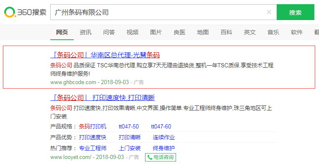Open the tt047-50 product link
Viewport: 319px width, 164px height.
click(129, 126)
